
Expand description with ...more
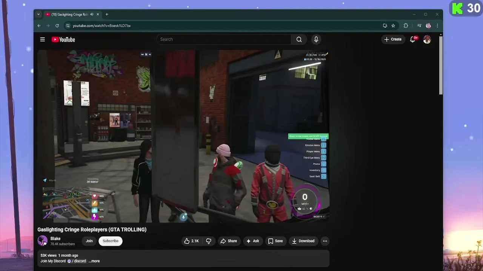point(94,261)
